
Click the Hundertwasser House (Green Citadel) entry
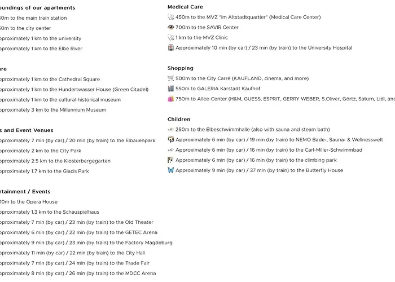pos(73,90)
